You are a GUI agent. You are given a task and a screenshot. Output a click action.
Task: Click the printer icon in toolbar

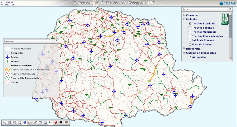click(x=45, y=122)
